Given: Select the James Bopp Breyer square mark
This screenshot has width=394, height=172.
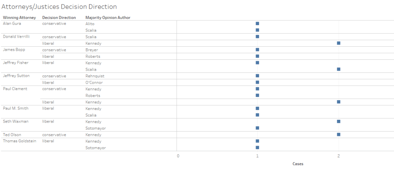Looking at the screenshot, I should point(258,50).
